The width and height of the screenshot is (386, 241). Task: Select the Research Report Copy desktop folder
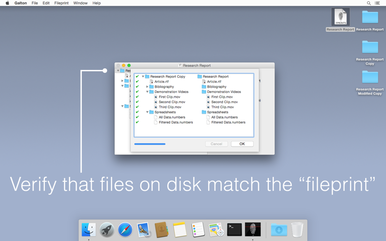point(370,47)
